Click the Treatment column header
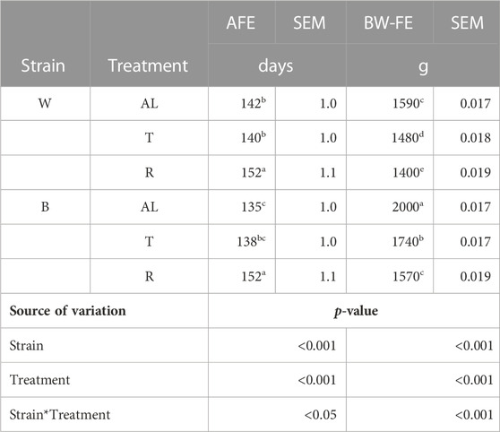The height and width of the screenshot is (432, 500). 148,65
